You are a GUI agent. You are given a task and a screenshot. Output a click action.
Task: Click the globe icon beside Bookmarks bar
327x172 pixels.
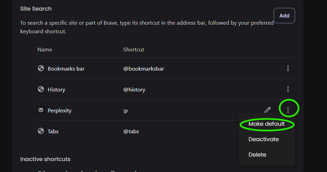[41, 69]
